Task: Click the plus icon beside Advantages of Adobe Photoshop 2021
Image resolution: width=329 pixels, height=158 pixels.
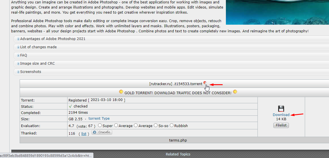Action: point(18,39)
